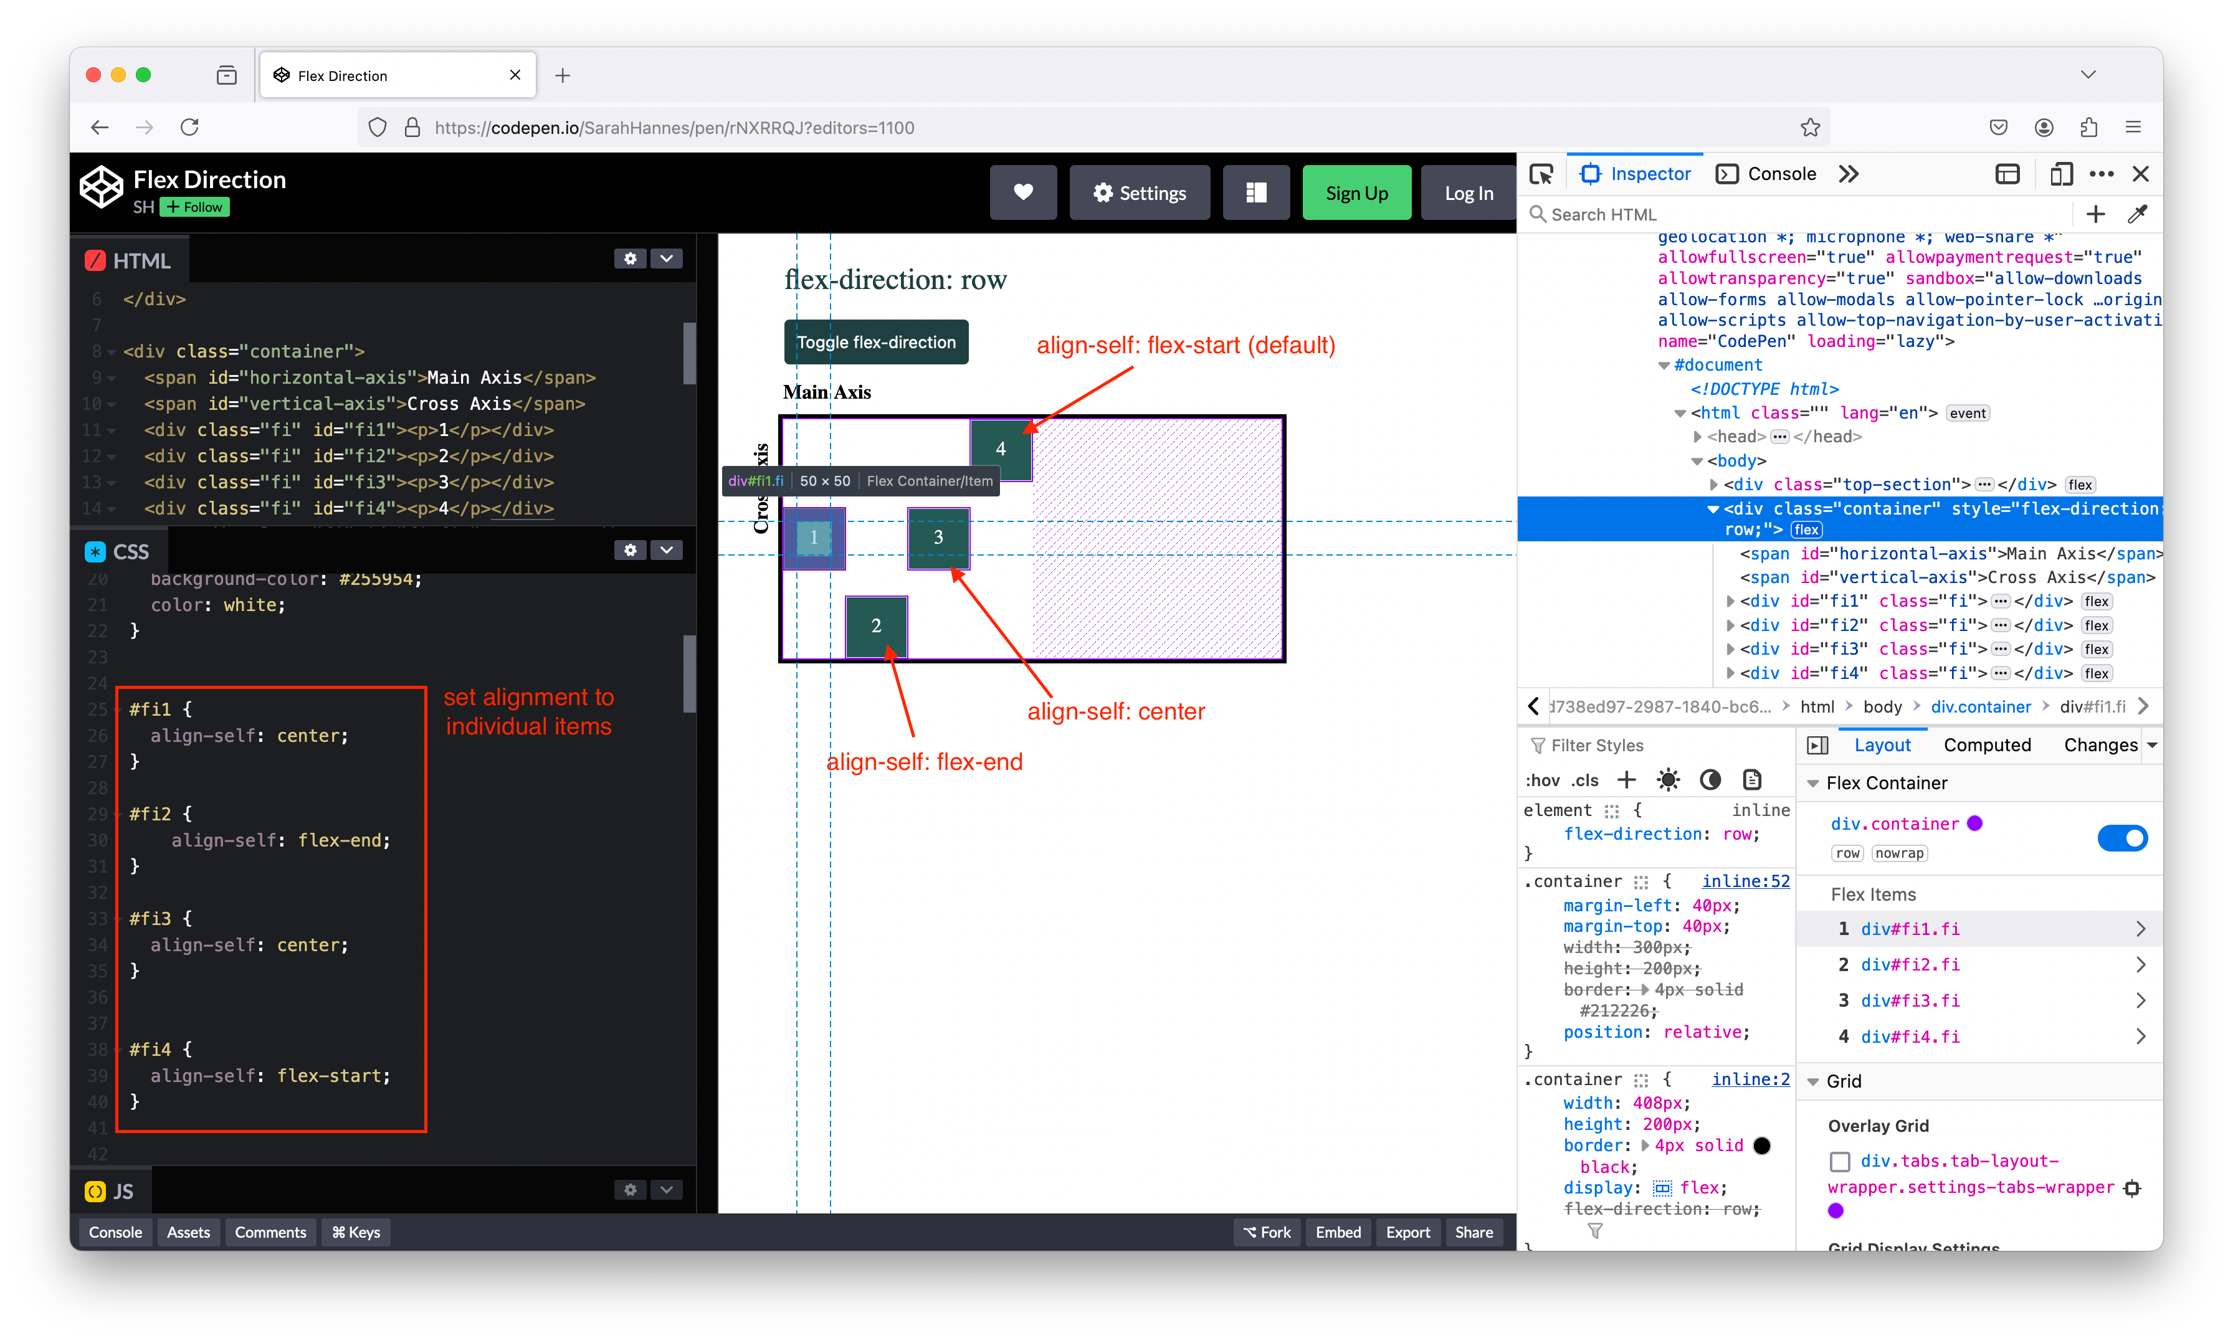Open Firefox account icon
This screenshot has width=2233, height=1343.
point(2044,128)
